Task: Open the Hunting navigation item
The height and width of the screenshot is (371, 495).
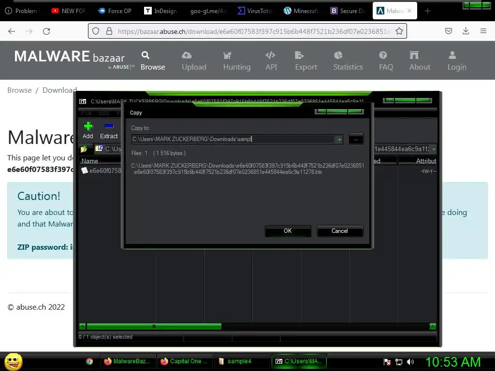Action: click(237, 61)
